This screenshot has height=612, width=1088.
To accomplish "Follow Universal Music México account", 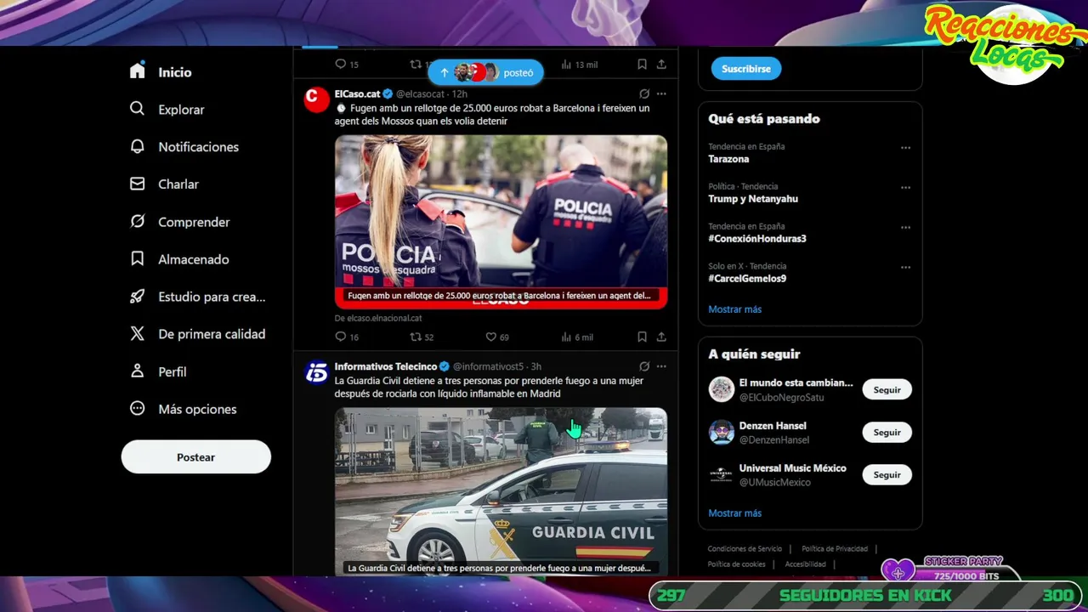I will pos(887,475).
